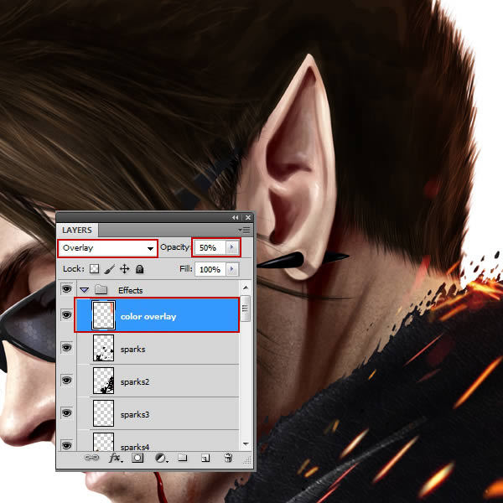Hide the sparks4 layer
503x503 pixels.
point(66,445)
